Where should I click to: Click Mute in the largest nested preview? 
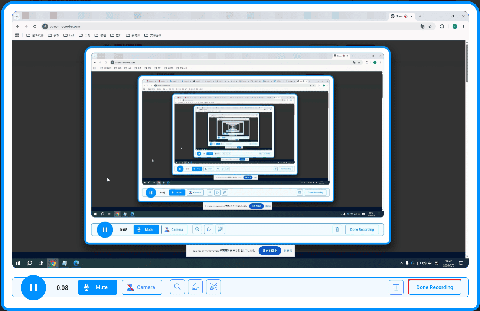(146, 229)
